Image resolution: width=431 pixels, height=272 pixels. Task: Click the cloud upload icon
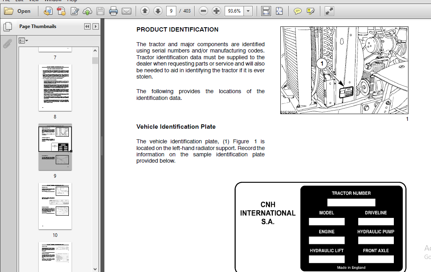87,11
